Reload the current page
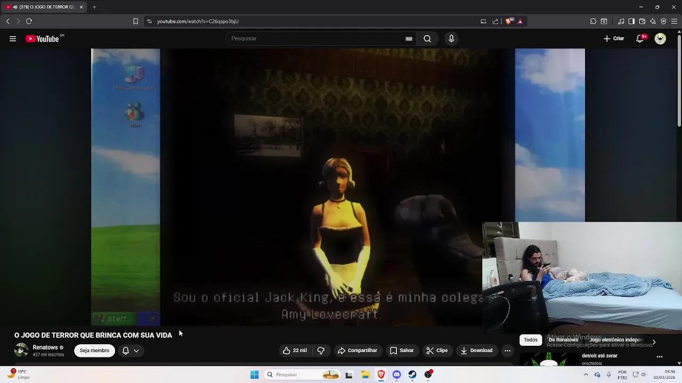This screenshot has width=682, height=383. [29, 21]
